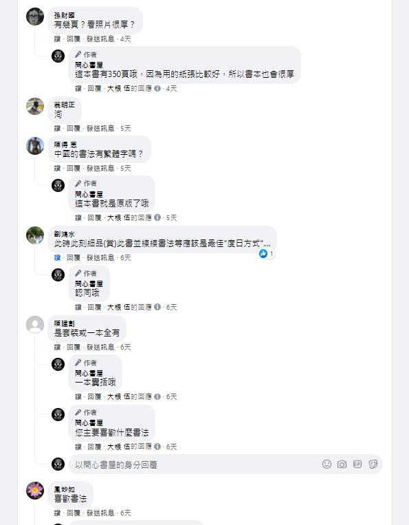Open 翁明正 profile avatar

click(x=35, y=106)
